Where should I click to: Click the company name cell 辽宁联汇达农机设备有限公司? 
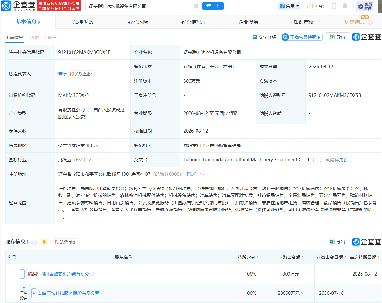[x=212, y=52]
